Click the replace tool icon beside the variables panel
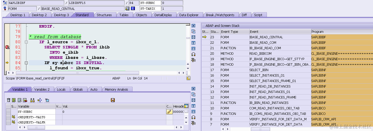The height and width of the screenshot is (131, 373). click(193, 95)
